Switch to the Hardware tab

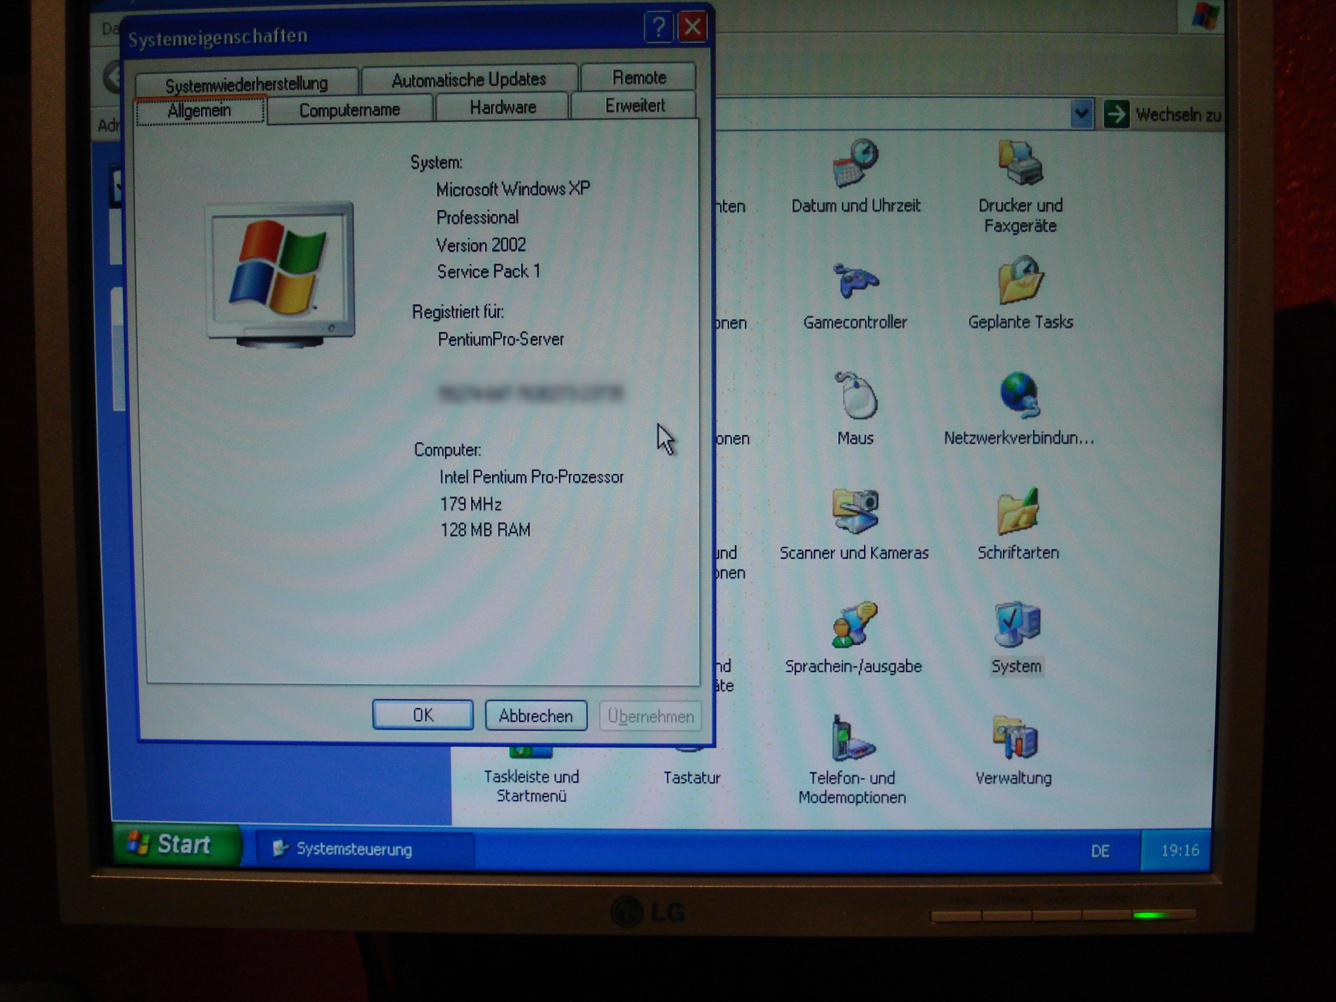pos(502,107)
